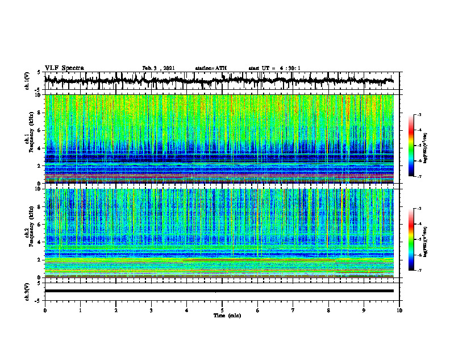Click time axis tick label "10"
This screenshot has height=348, width=450.
pyautogui.click(x=399, y=310)
